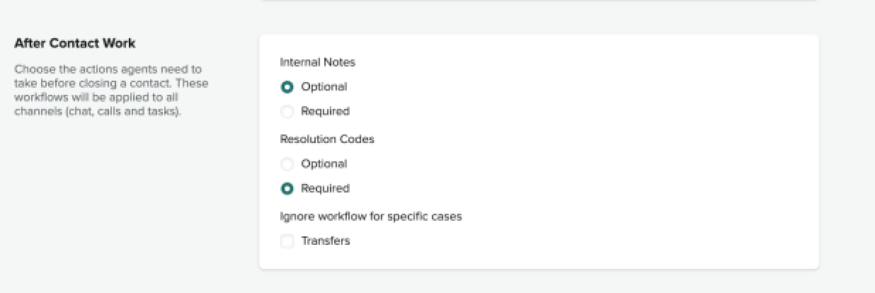
Task: Enable the Transfers checkbox
Action: (287, 241)
